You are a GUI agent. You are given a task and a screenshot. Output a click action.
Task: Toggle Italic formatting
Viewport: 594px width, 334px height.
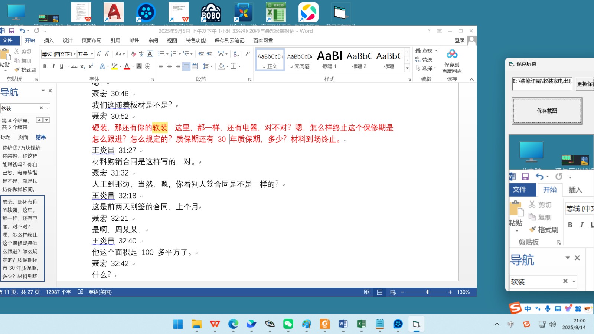click(x=53, y=66)
